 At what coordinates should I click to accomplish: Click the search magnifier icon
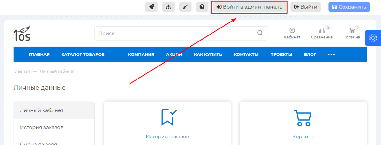(260, 33)
